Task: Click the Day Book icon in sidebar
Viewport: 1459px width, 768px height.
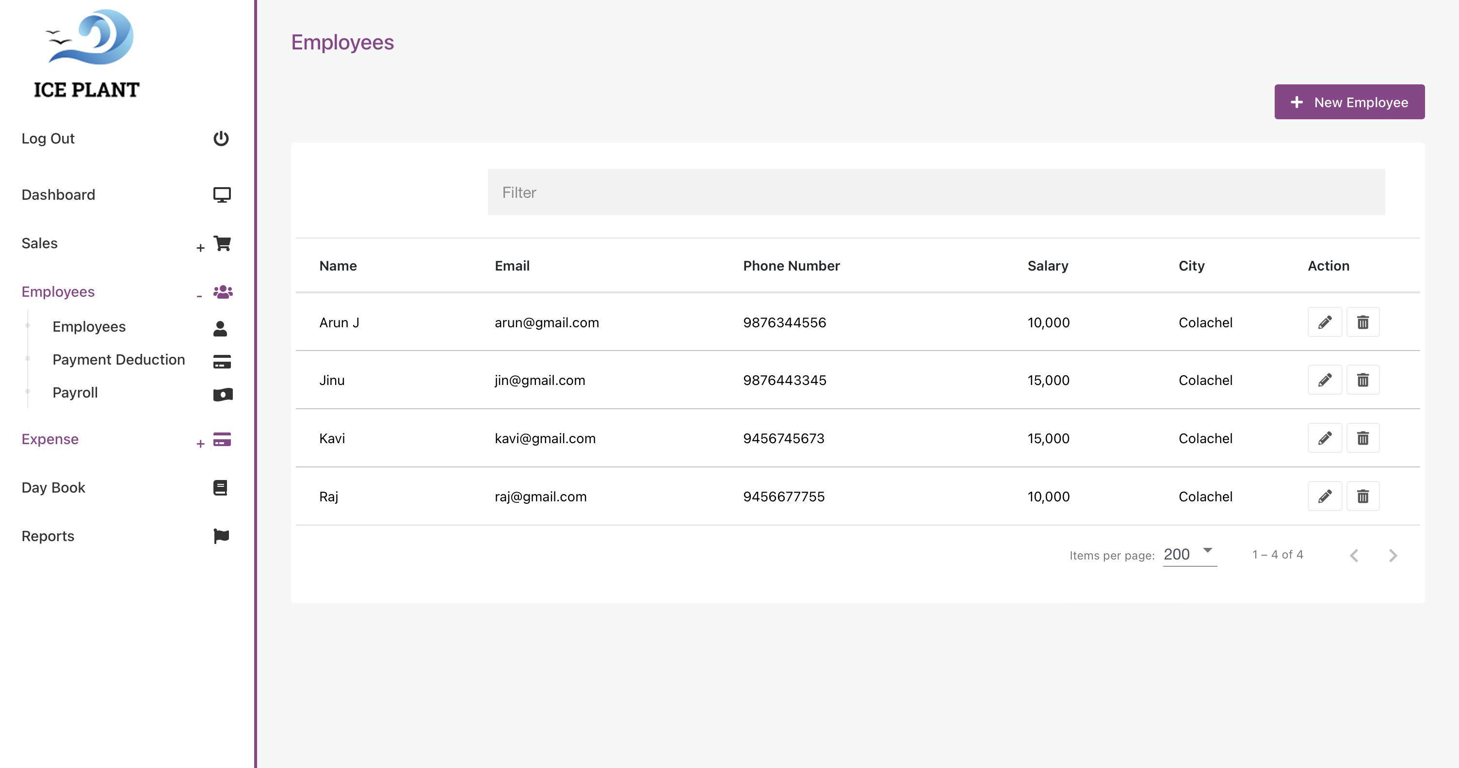Action: click(220, 487)
